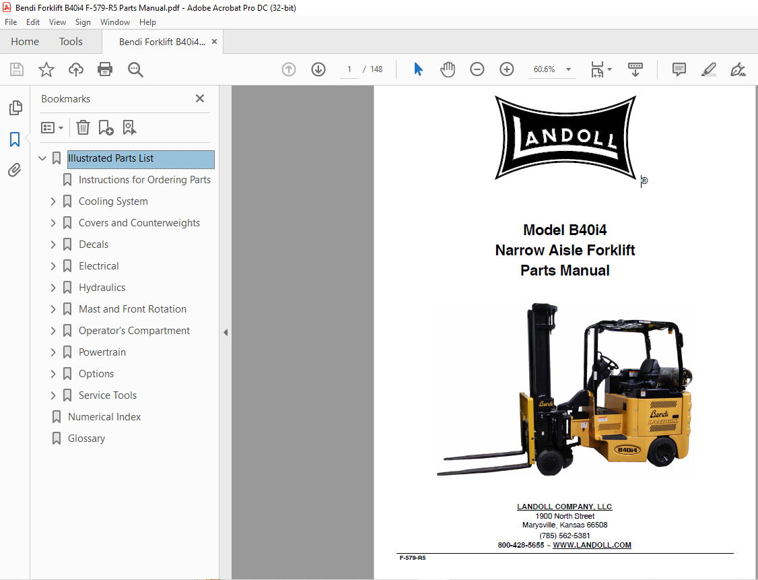Collapse the Illustrated Parts List bookmark

click(x=42, y=158)
